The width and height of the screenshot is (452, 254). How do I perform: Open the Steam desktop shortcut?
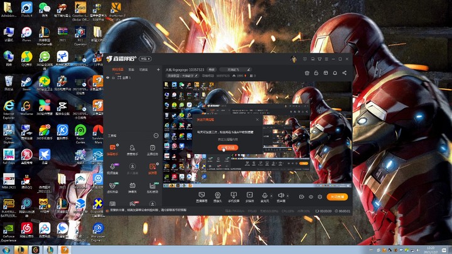click(x=27, y=84)
